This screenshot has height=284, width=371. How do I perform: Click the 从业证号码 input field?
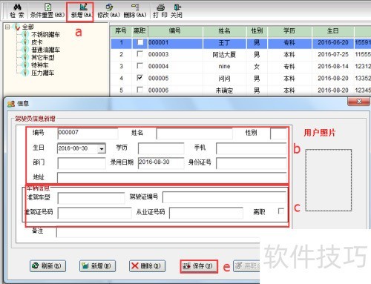click(x=206, y=213)
